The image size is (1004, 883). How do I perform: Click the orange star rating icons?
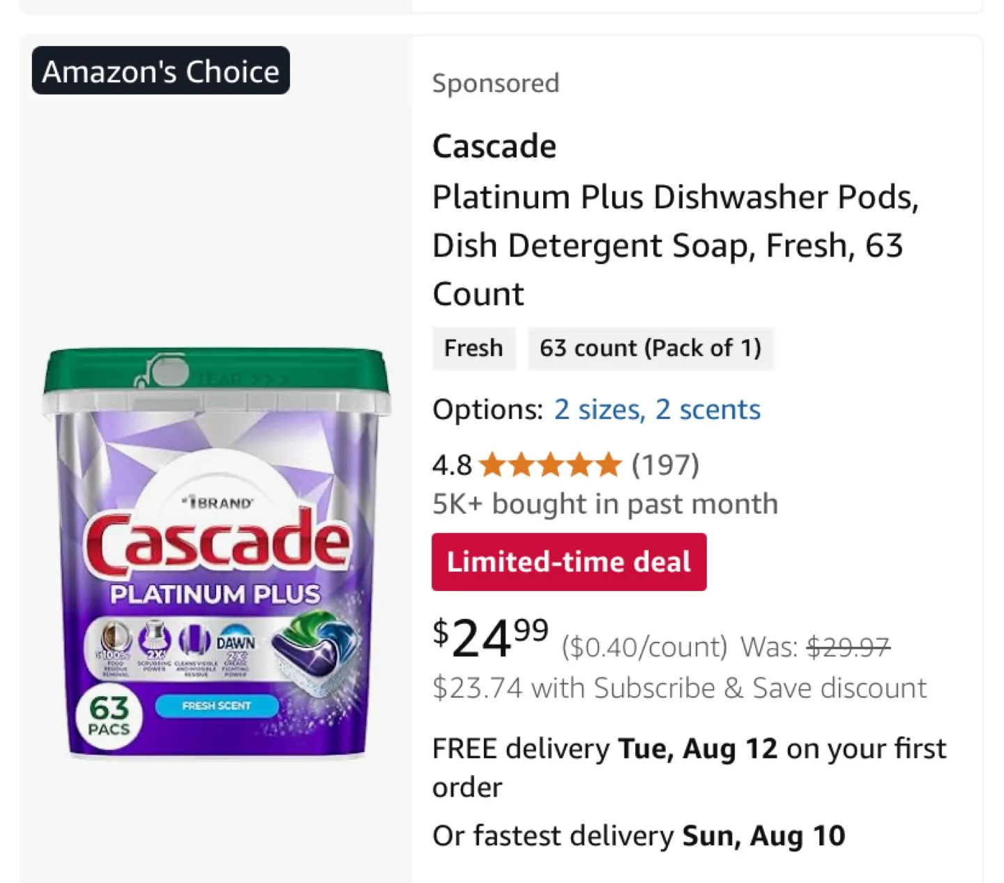pyautogui.click(x=550, y=464)
